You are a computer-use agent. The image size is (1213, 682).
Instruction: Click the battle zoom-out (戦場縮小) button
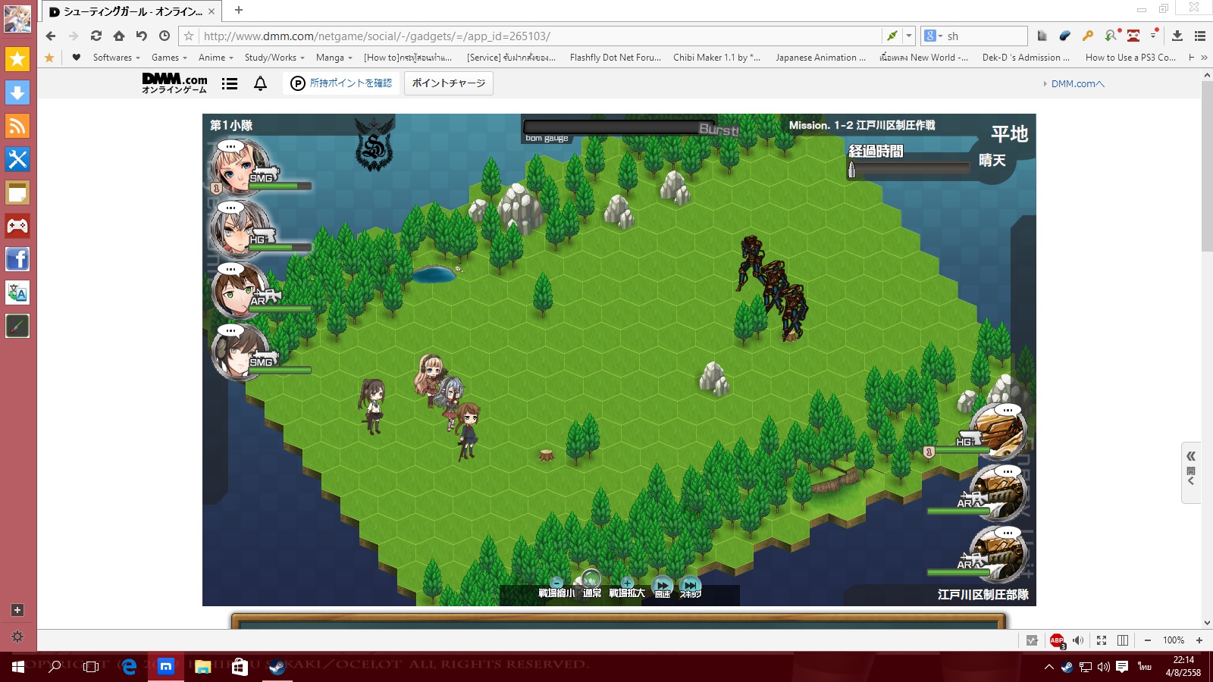556,588
